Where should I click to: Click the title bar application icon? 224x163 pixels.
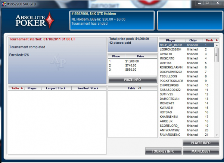(x=3, y=3)
